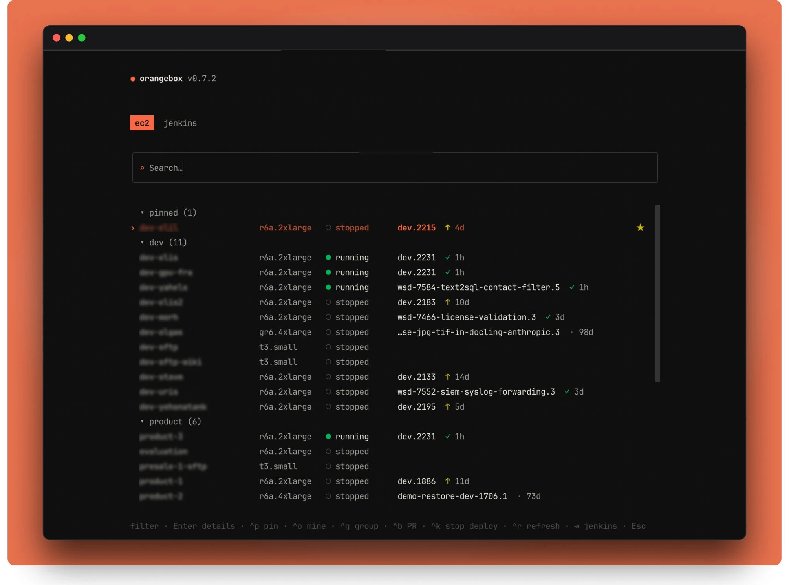Close the terminal window with red button
The height and width of the screenshot is (585, 789).
click(x=57, y=38)
